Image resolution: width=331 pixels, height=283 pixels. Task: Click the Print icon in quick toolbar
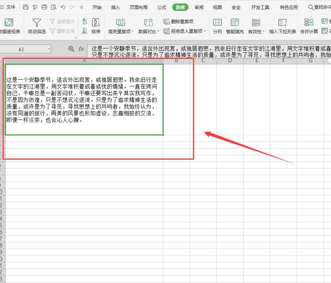44,7
